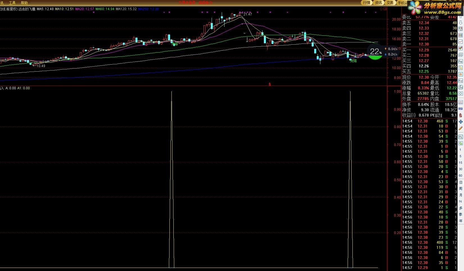Click the MA5: 12.48 label

tap(45, 9)
